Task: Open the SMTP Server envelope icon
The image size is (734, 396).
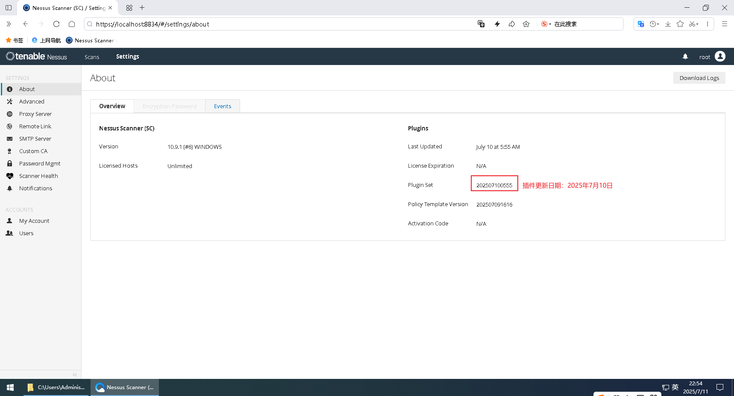Action: click(9, 139)
